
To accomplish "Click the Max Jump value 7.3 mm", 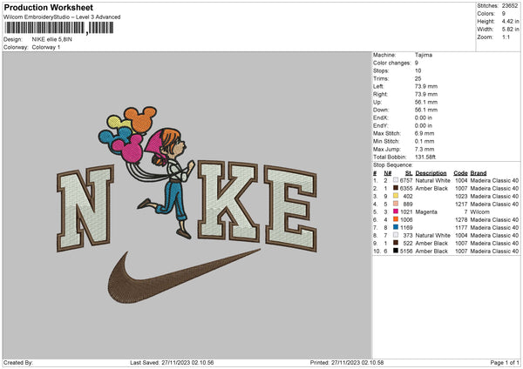I will tap(425, 149).
